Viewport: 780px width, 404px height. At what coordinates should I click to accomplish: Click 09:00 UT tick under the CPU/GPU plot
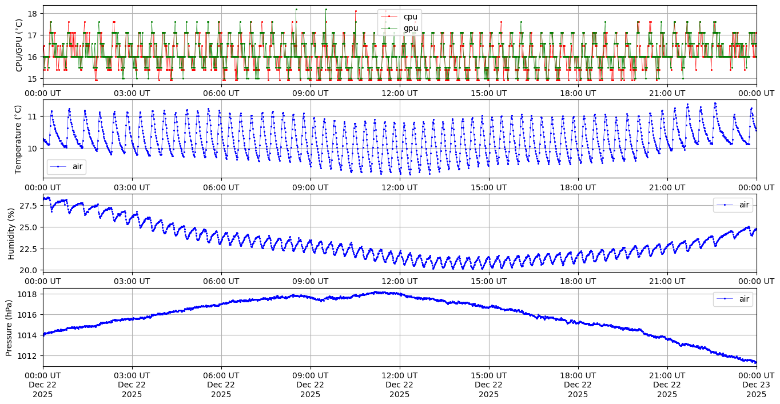[310, 93]
